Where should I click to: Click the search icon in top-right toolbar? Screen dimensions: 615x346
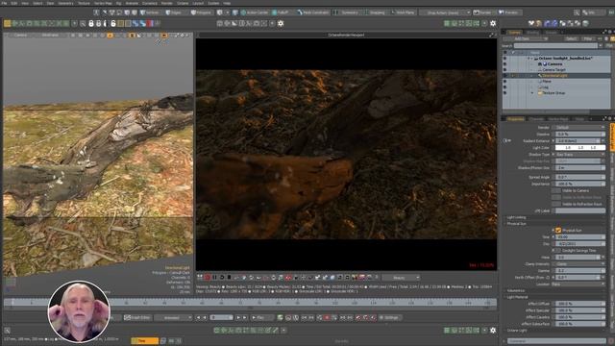(577, 12)
